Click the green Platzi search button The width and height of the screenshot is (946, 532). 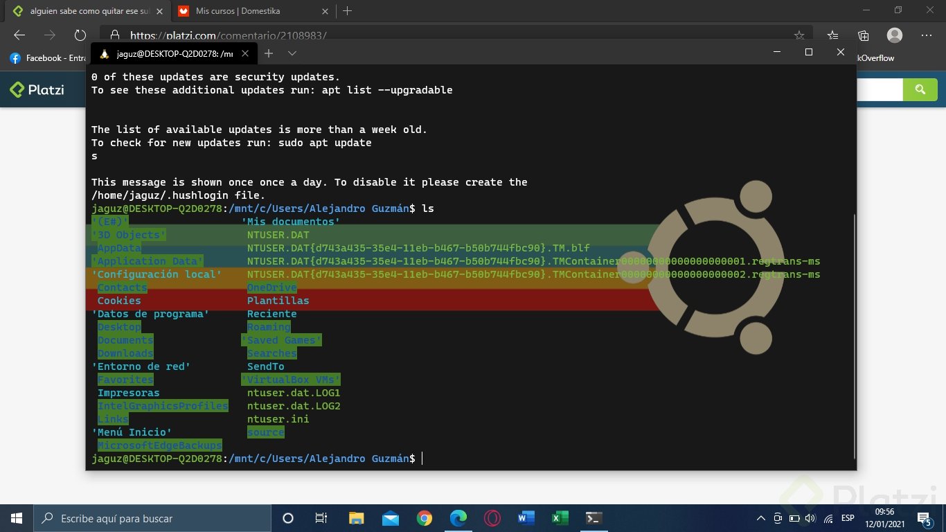[x=920, y=89]
